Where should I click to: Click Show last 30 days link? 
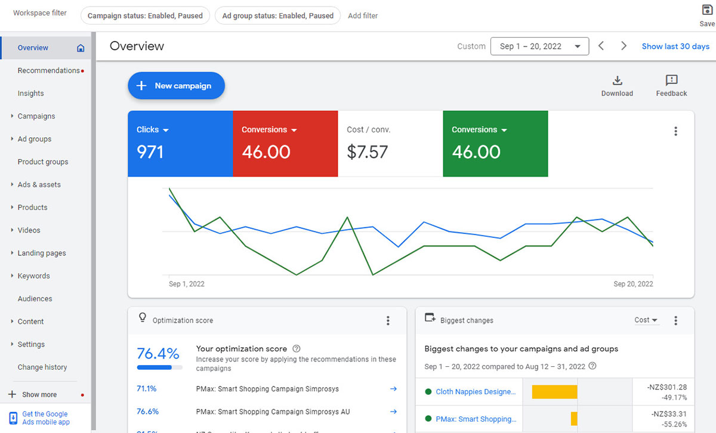coord(675,47)
